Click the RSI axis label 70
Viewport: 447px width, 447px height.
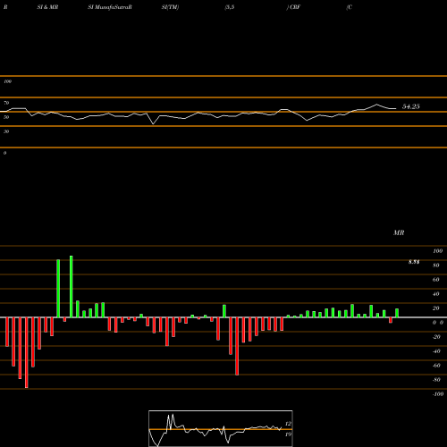[6, 103]
